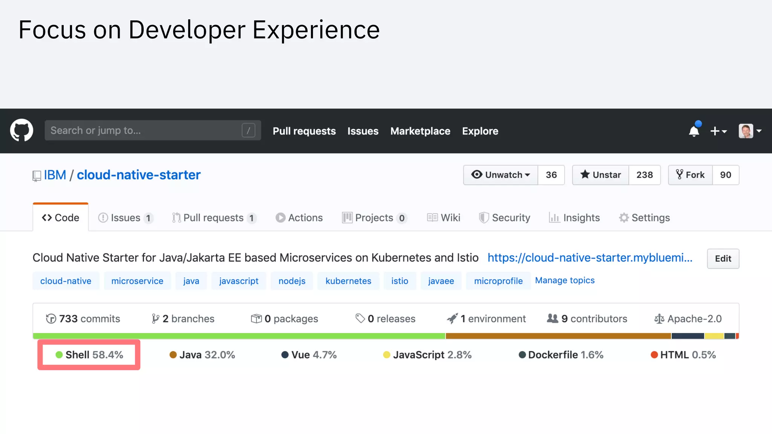The width and height of the screenshot is (772, 434).
Task: Click the fork icon on Fork button
Action: click(680, 174)
